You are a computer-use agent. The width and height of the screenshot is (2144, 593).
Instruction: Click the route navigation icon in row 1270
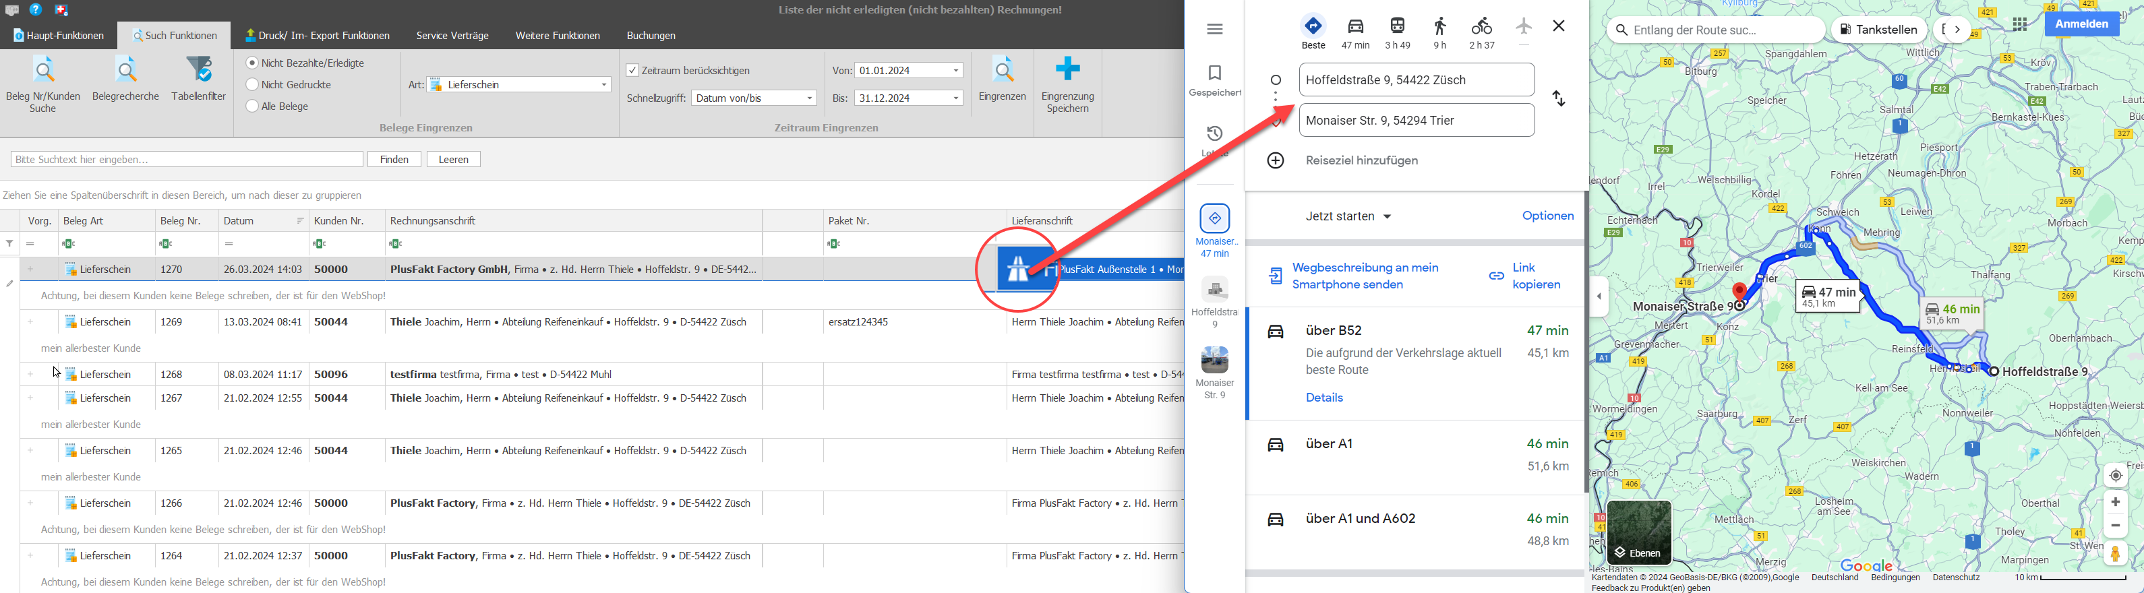click(1018, 269)
